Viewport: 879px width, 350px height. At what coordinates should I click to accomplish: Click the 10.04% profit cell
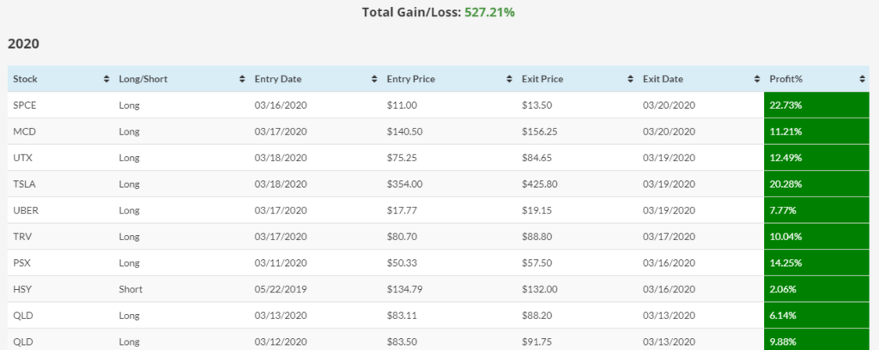pos(817,237)
